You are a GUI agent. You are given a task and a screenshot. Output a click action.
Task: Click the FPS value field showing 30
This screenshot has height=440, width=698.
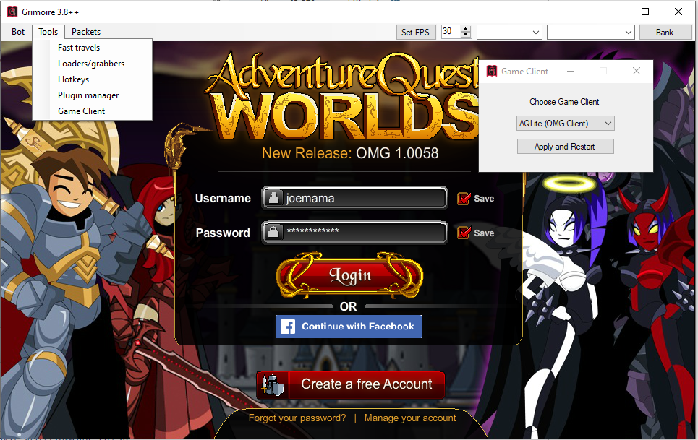tap(451, 32)
